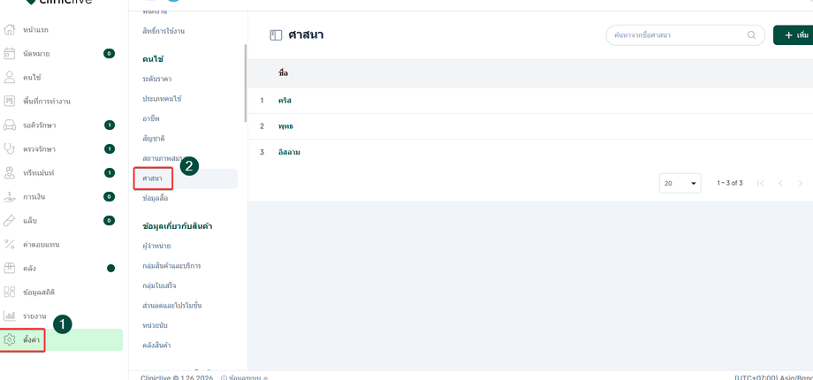Open the rows-per-page dropdown showing 20

pyautogui.click(x=680, y=183)
